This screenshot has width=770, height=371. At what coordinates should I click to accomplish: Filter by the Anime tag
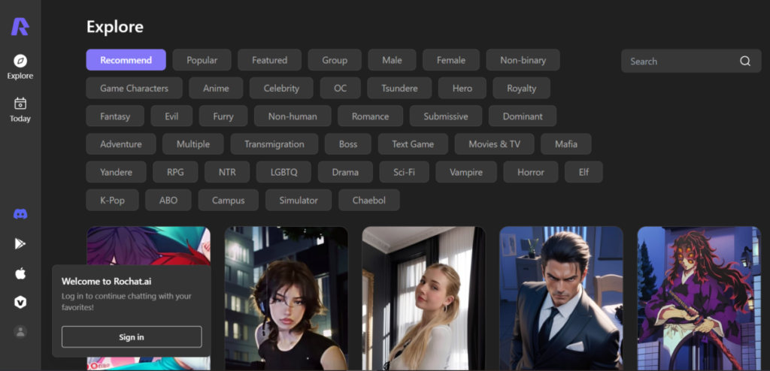(216, 88)
